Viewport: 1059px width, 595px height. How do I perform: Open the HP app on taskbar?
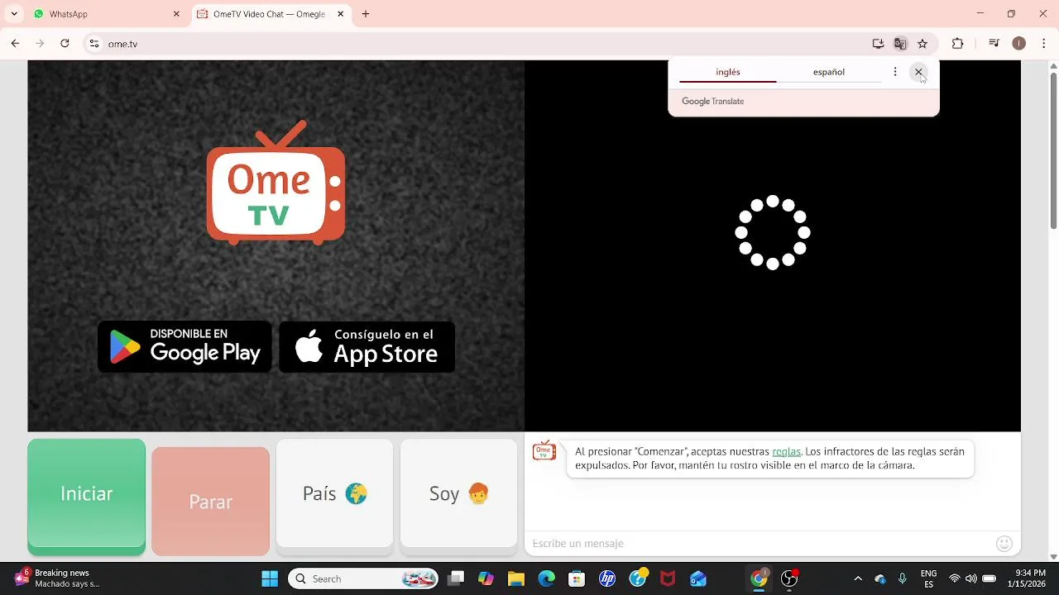coord(607,578)
